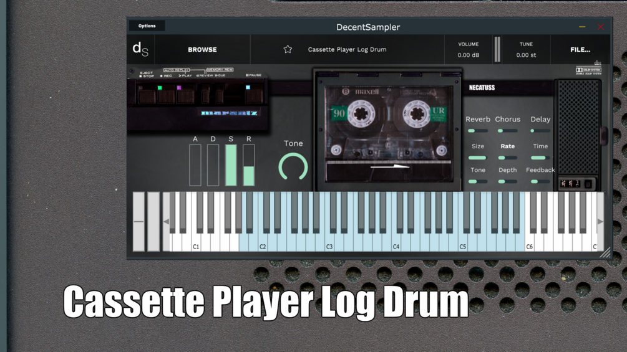Click the speaker grille image
This screenshot has height=352, width=627.
578,128
